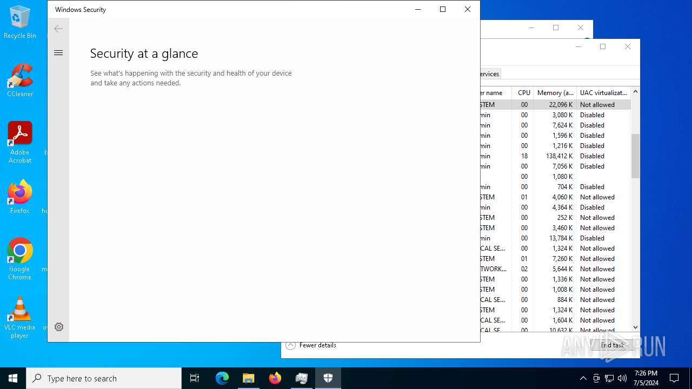Select the process row using 138,412 K memory
Image resolution: width=692 pixels, height=389 pixels.
coord(555,156)
